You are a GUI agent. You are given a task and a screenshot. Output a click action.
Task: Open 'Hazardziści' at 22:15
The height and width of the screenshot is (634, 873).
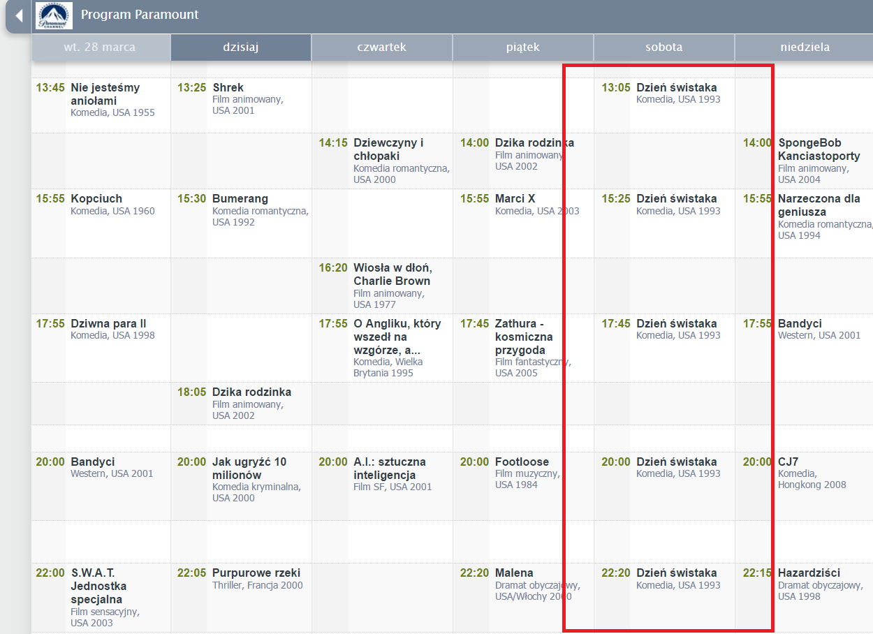[809, 573]
